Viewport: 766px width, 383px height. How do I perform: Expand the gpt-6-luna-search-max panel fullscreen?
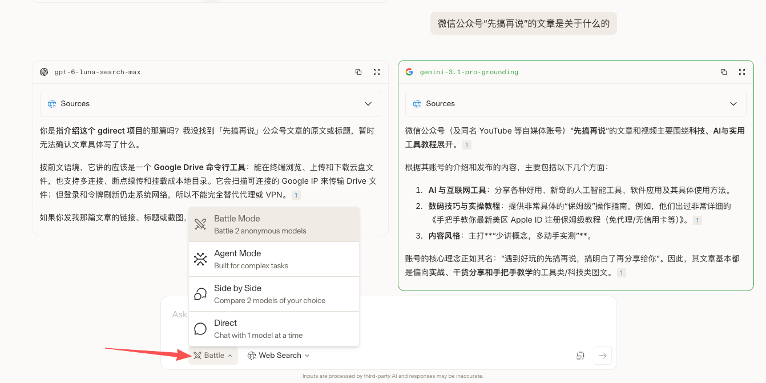coord(377,72)
